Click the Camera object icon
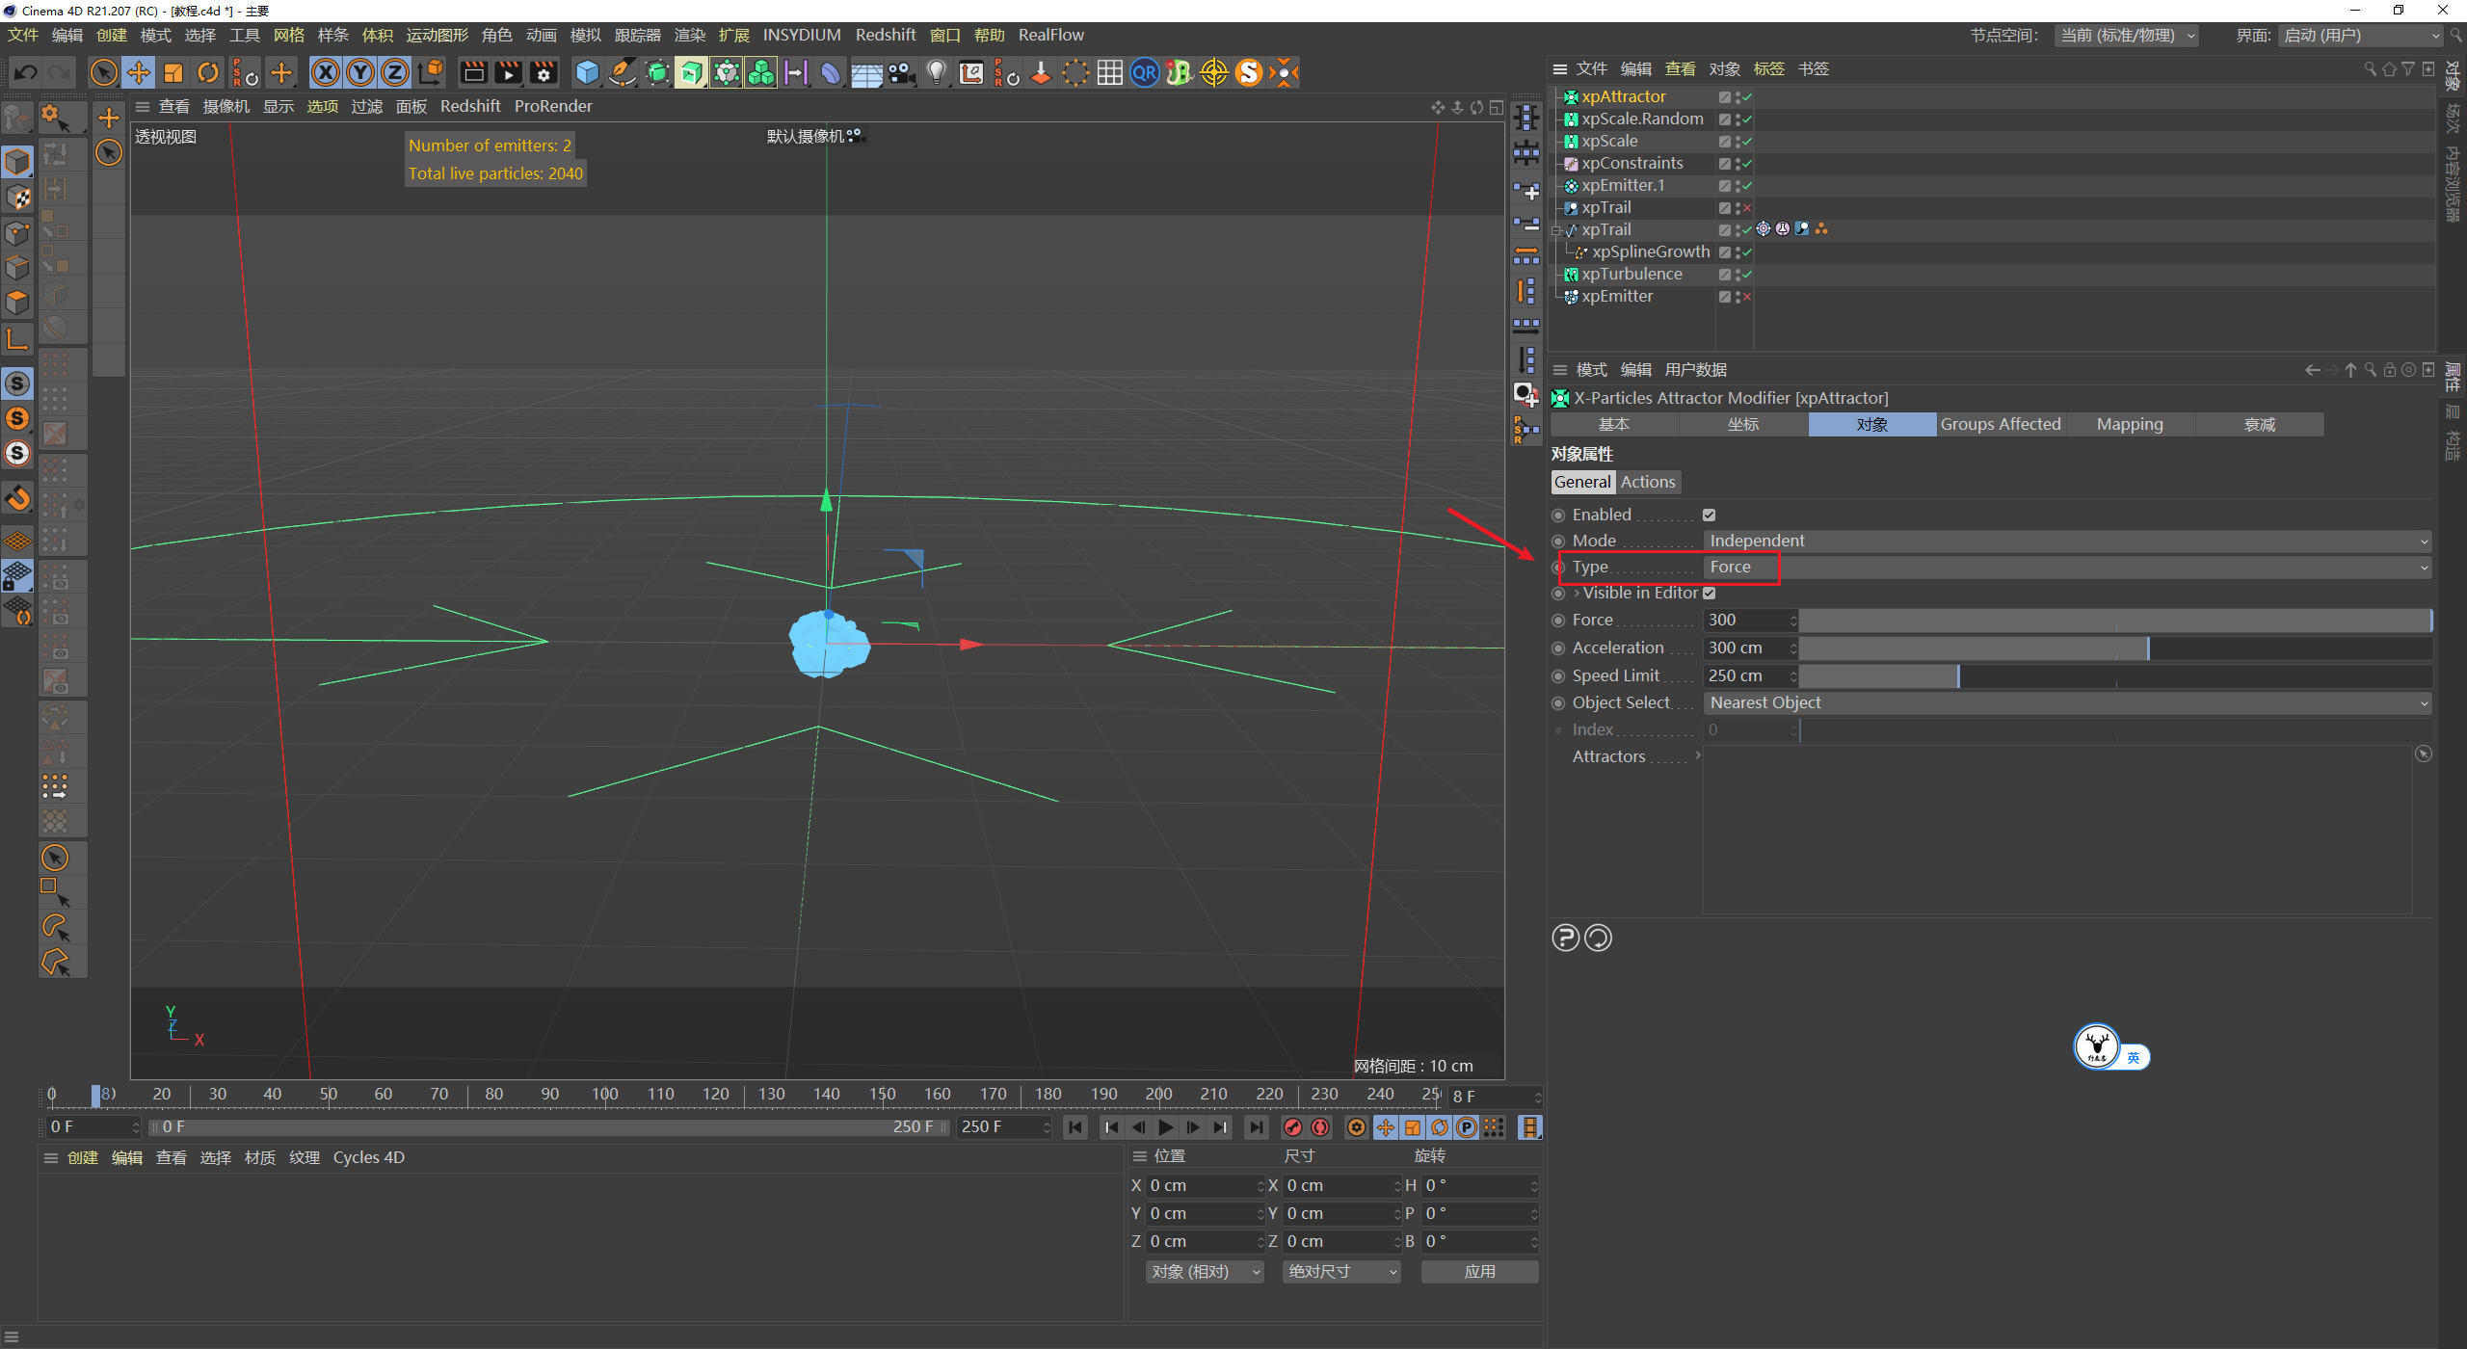This screenshot has width=2467, height=1349. (902, 72)
